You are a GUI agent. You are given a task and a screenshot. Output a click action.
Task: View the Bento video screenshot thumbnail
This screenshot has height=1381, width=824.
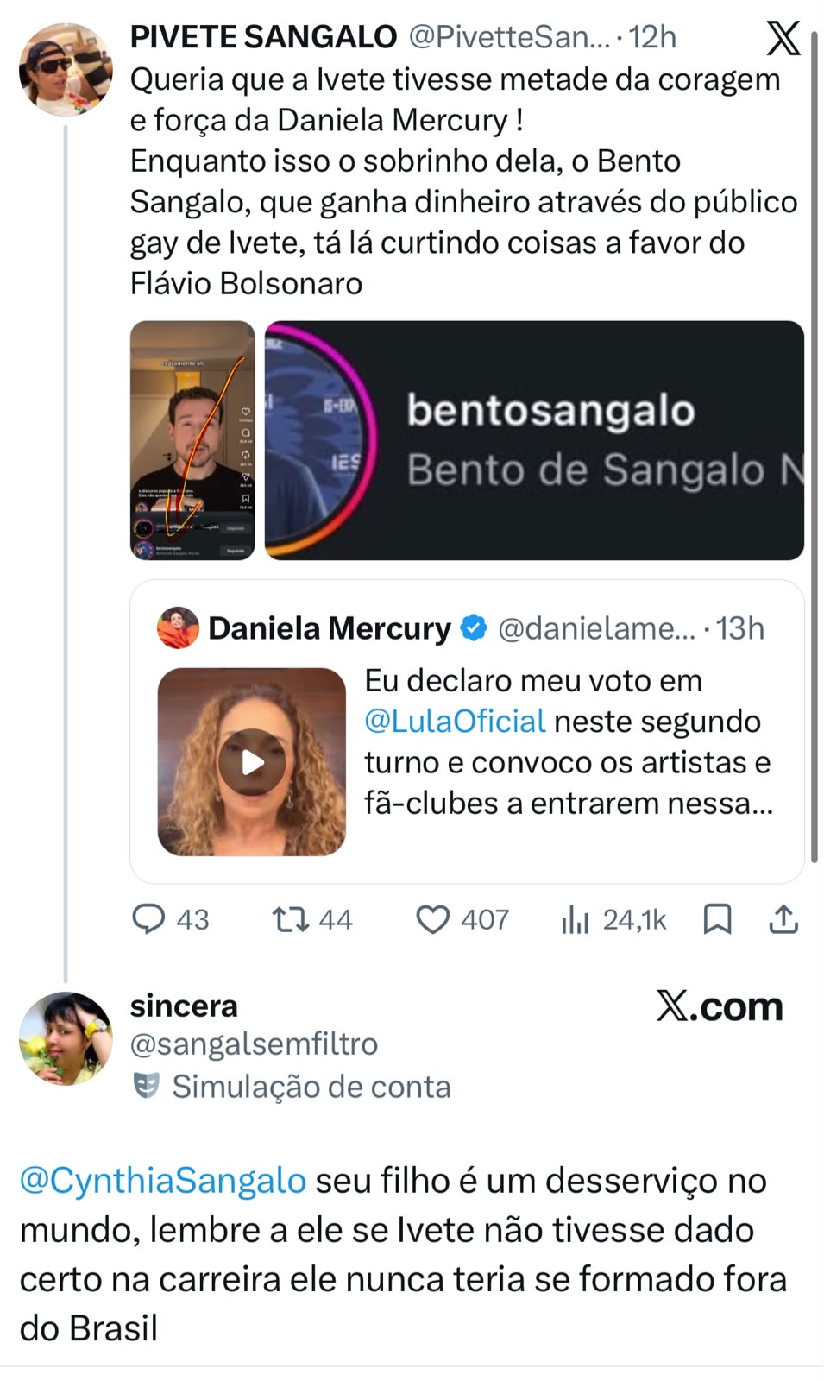pyautogui.click(x=192, y=440)
